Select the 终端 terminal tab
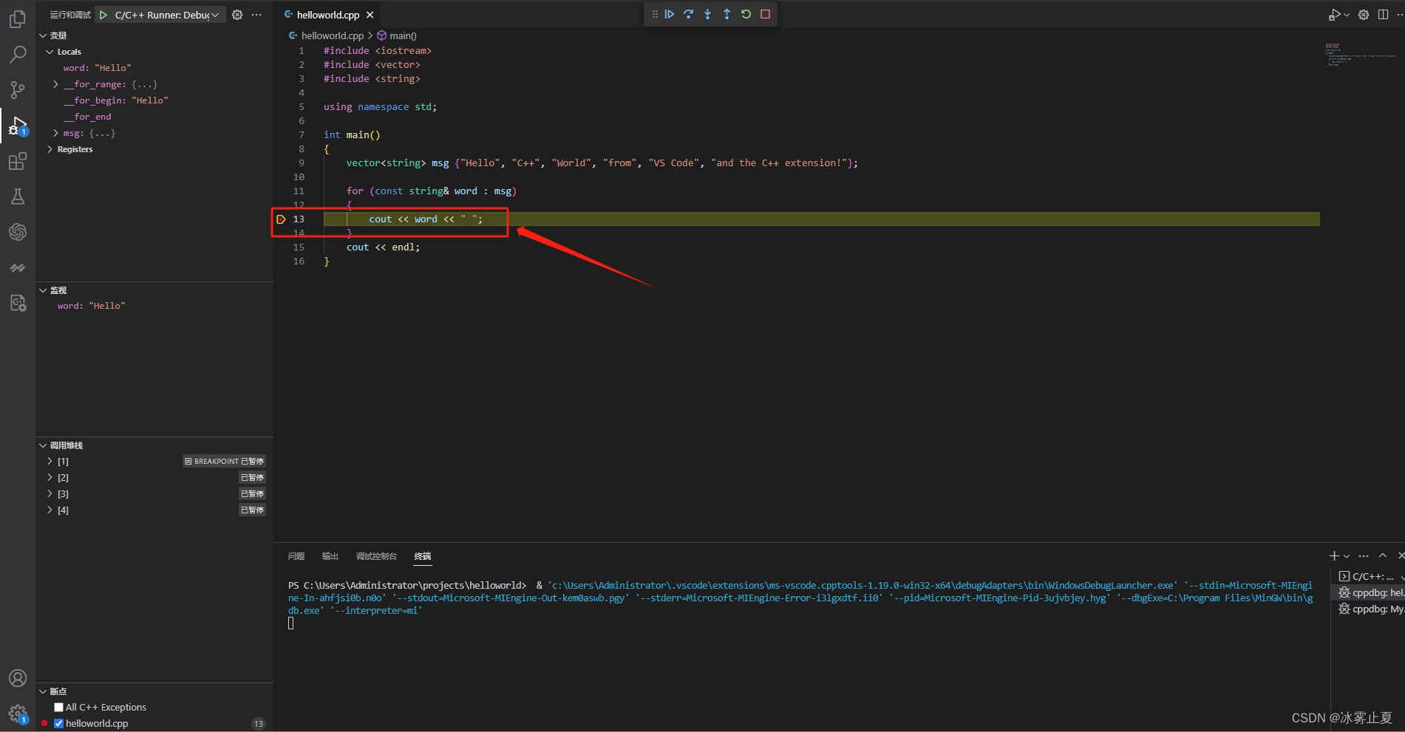1405x732 pixels. 423,556
